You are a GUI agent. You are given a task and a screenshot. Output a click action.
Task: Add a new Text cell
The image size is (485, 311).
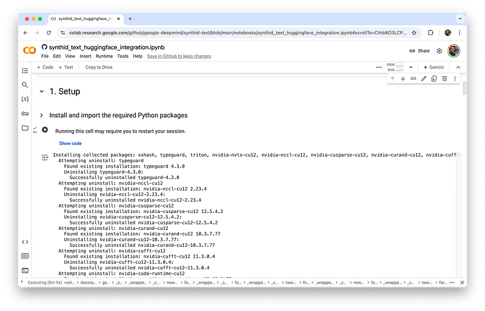tap(66, 67)
